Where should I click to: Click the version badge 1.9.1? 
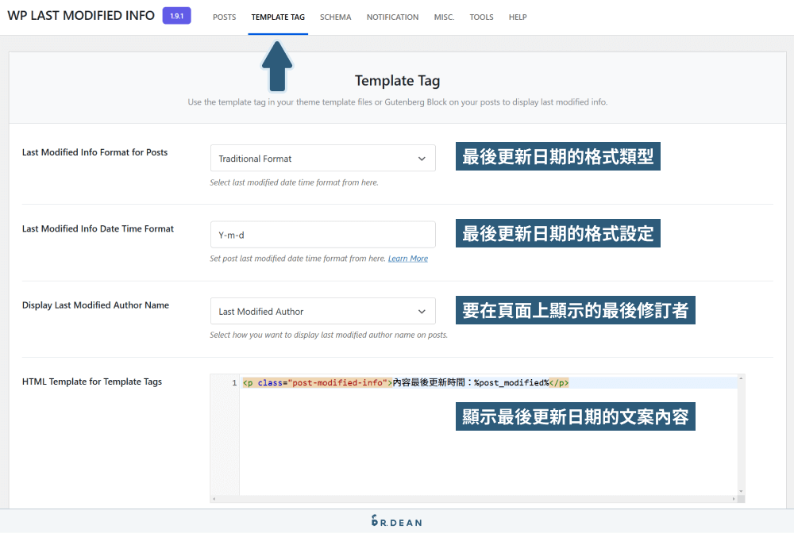coord(175,15)
